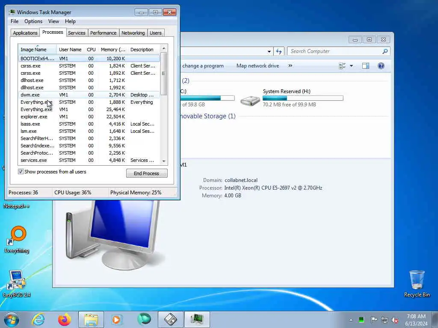This screenshot has height=328, width=438.
Task: Click the process list vertical scrollbar thumb
Action: click(164, 73)
